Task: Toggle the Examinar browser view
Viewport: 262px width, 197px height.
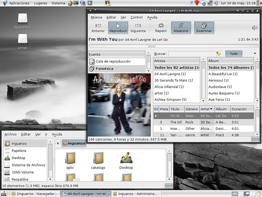Action: coord(204,28)
